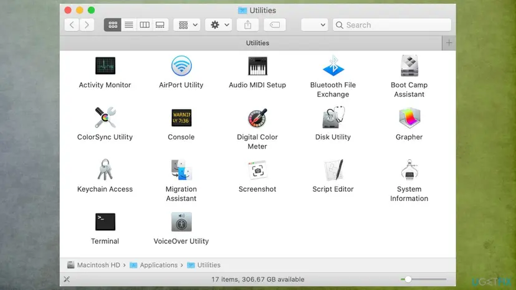Click the Script Editor label text
The height and width of the screenshot is (290, 516).
tap(333, 189)
